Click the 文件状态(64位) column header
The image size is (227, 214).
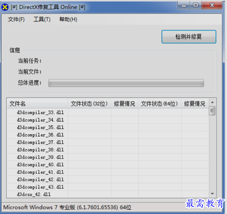click(x=160, y=104)
